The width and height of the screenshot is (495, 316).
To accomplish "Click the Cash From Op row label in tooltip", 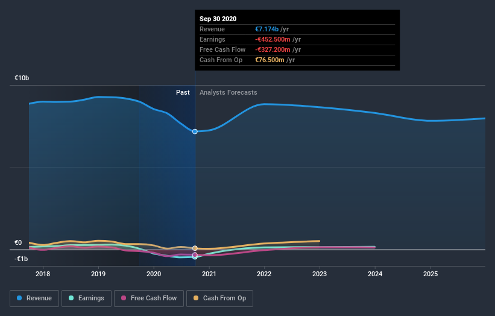I will pyautogui.click(x=221, y=60).
